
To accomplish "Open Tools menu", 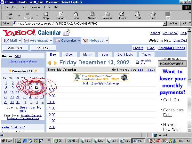I will (x=47, y=7).
